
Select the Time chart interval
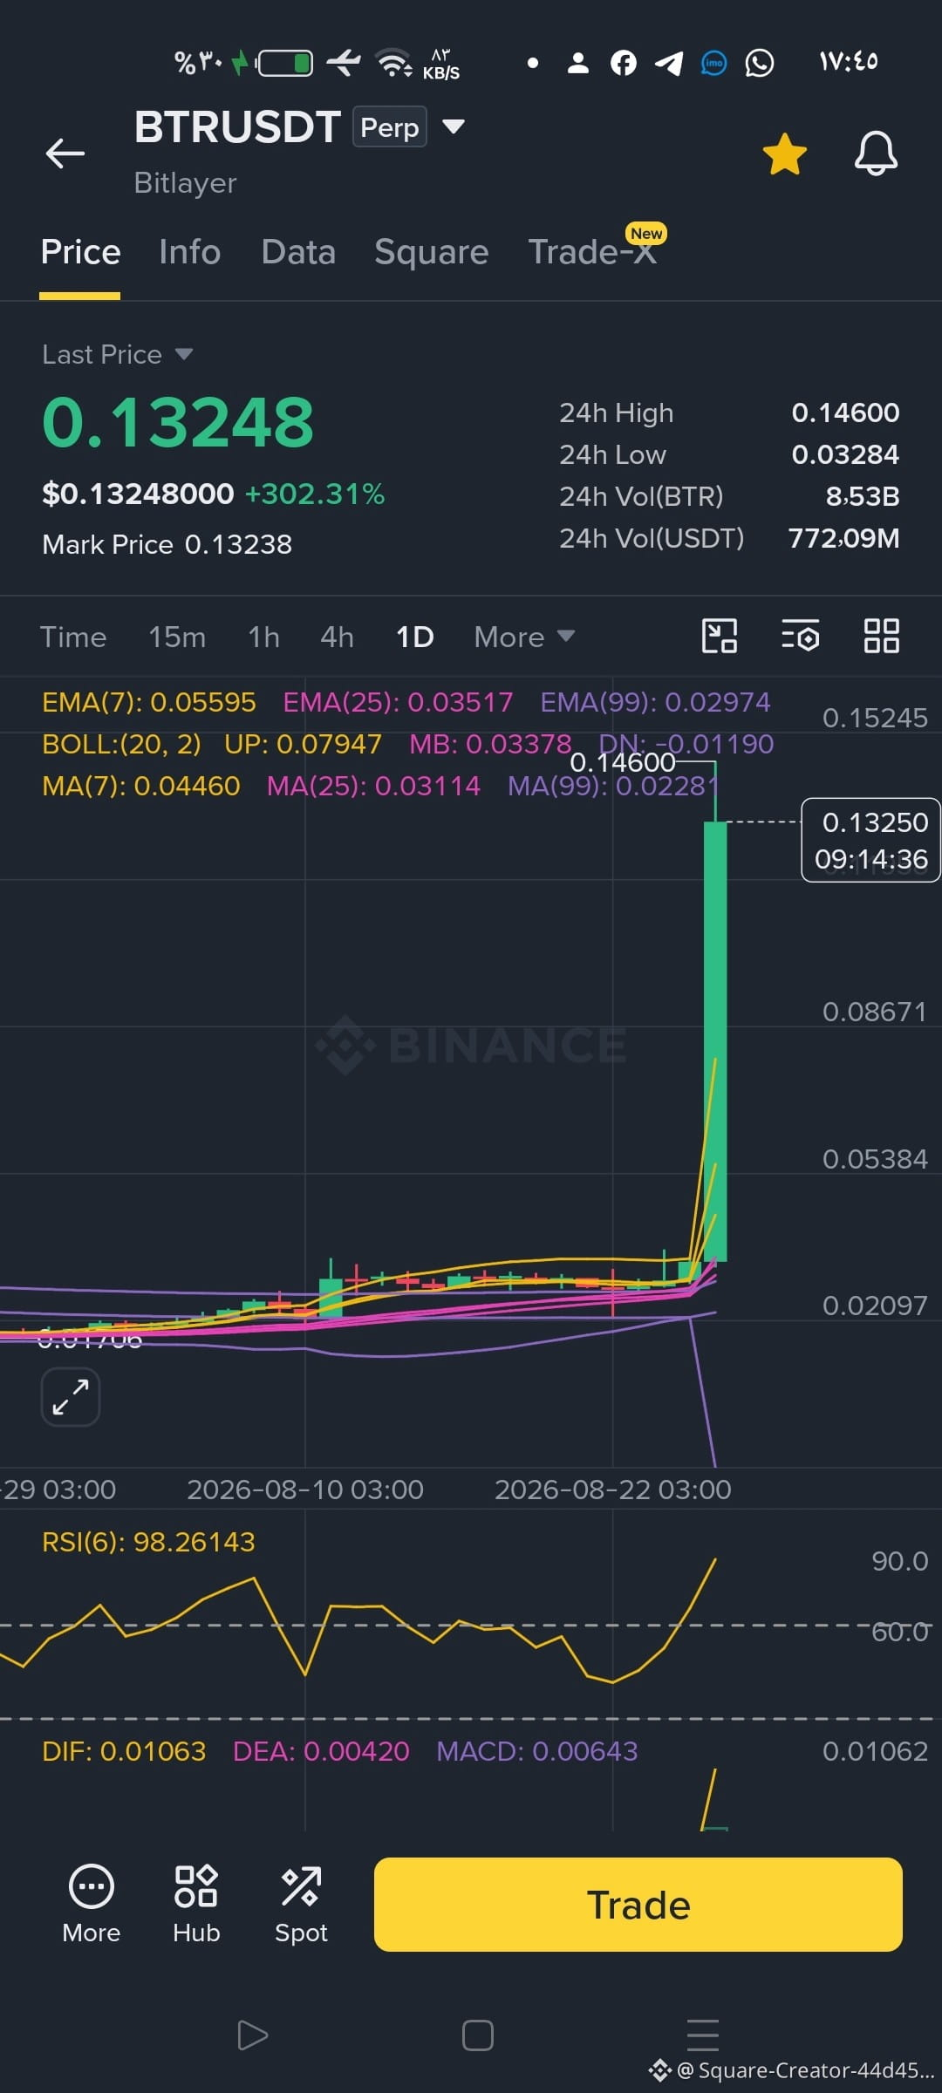[x=73, y=637]
